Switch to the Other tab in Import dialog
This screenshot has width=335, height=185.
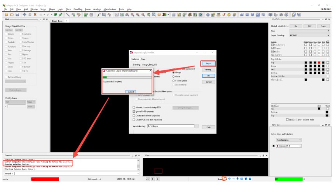(143, 59)
